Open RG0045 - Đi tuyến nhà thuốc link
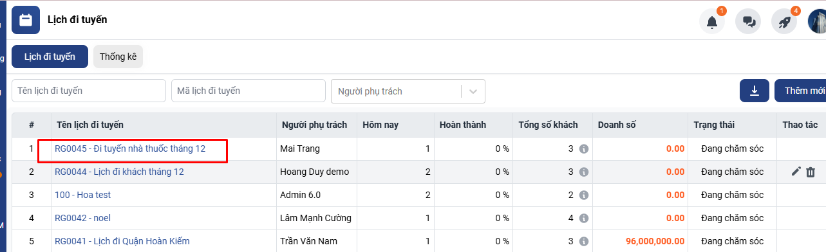The width and height of the screenshot is (826, 252). click(130, 148)
